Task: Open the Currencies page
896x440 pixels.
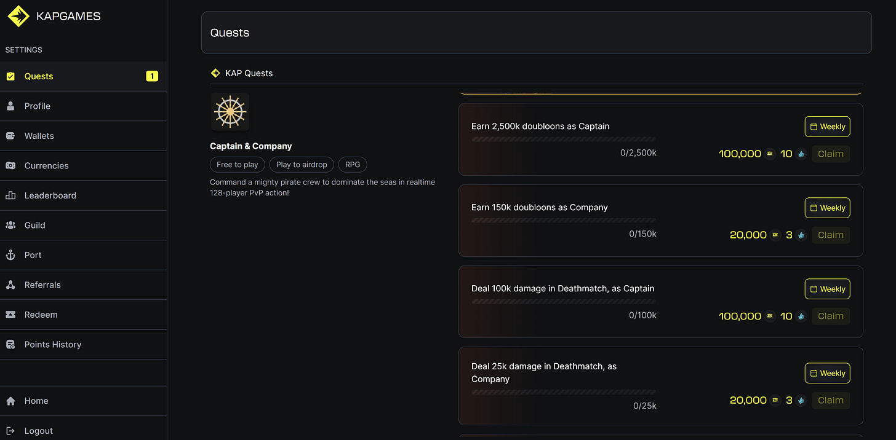Action: click(83, 165)
